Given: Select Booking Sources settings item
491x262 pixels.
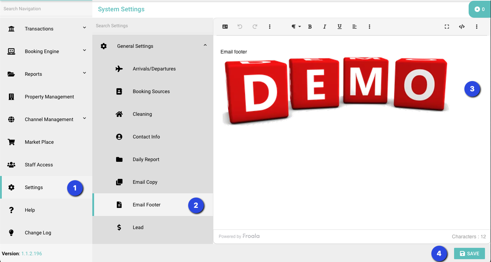Looking at the screenshot, I should pyautogui.click(x=151, y=91).
